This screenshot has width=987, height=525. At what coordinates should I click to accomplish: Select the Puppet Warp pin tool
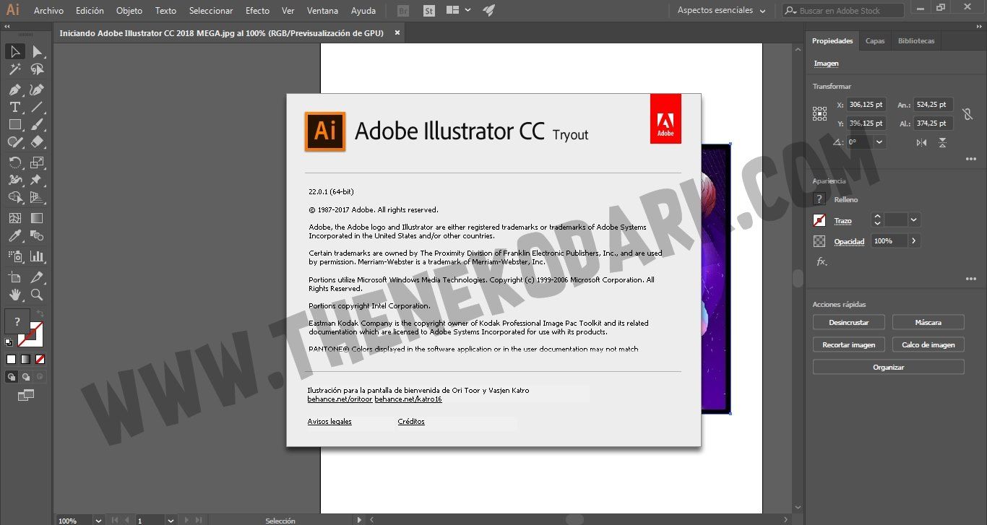tap(37, 180)
